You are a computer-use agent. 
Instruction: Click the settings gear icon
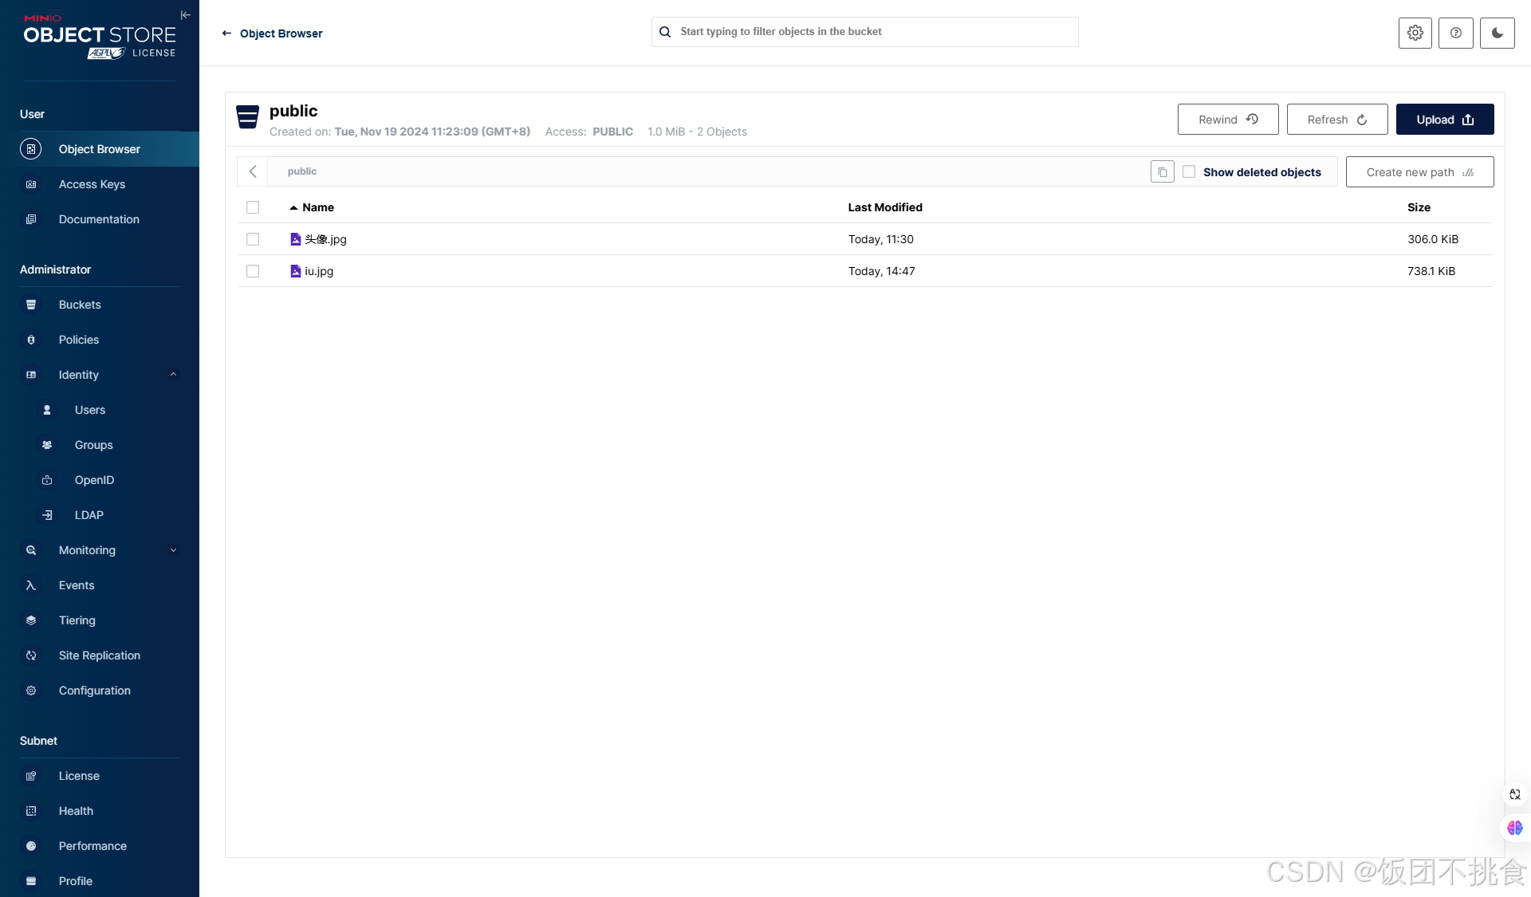pos(1415,33)
